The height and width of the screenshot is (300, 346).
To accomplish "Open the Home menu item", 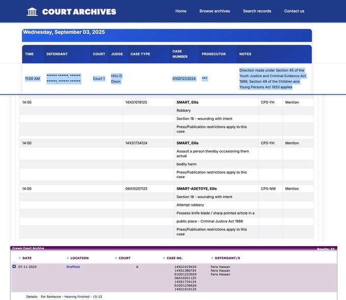I will tap(181, 11).
